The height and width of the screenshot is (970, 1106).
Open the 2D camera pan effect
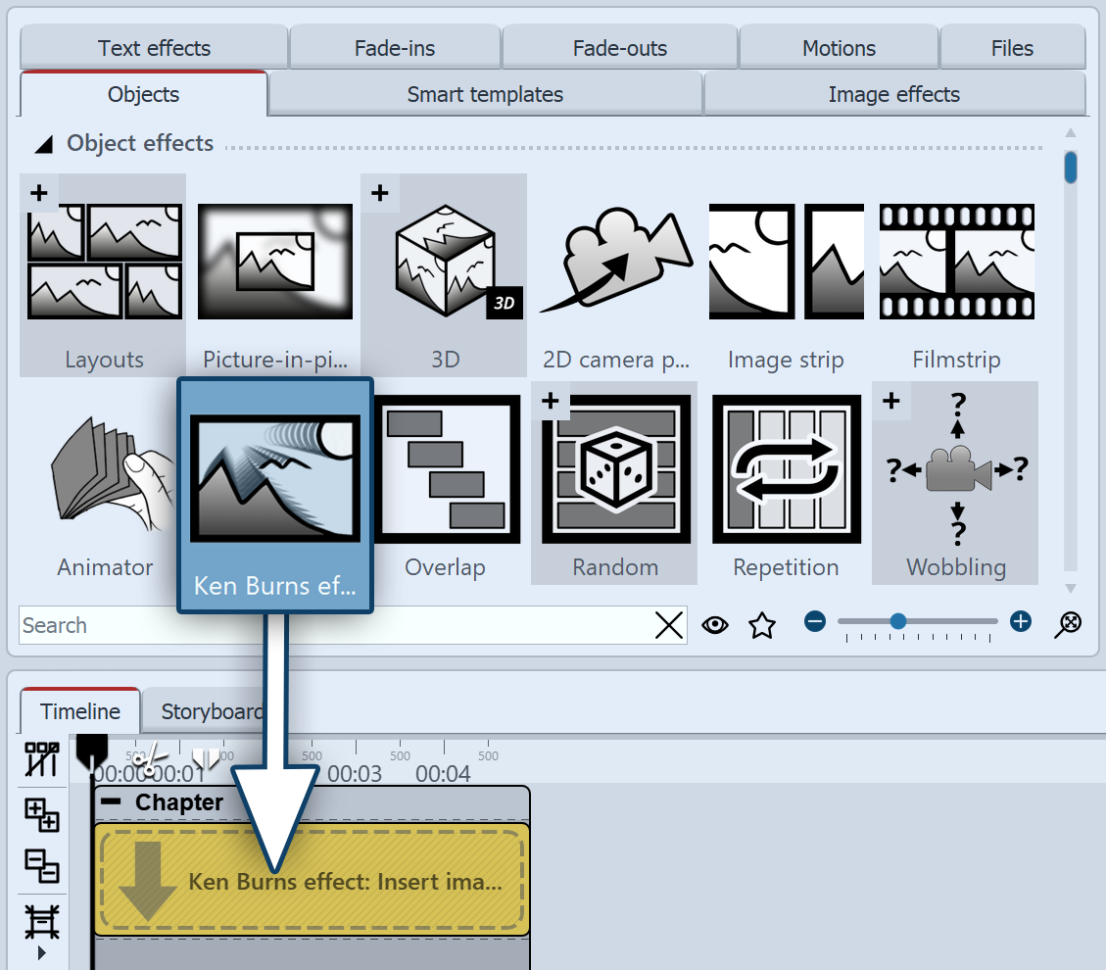click(x=614, y=261)
